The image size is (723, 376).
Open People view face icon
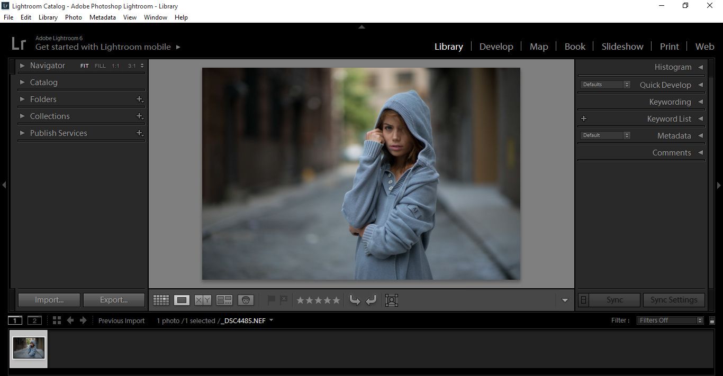coord(246,300)
